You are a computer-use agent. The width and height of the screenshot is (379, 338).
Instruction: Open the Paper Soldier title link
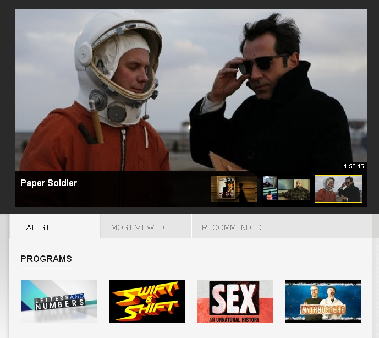pos(48,183)
